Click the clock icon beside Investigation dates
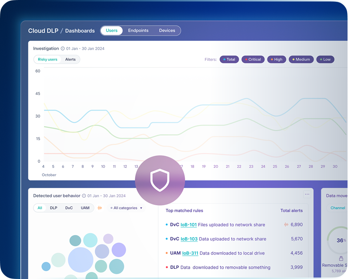349x279 pixels. pos(63,48)
